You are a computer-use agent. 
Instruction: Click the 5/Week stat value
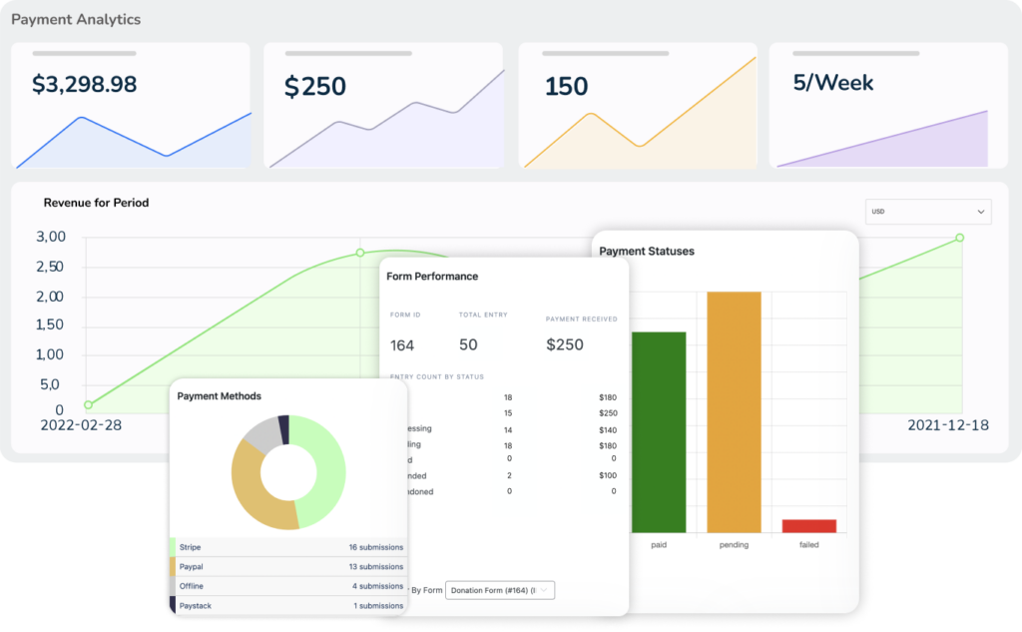click(833, 83)
